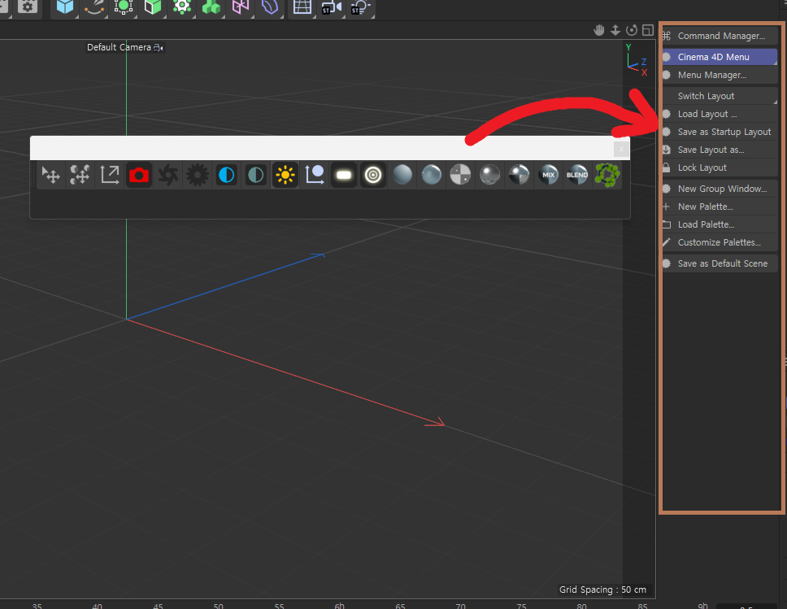Toggle the Default Camera indicator icon
This screenshot has width=787, height=609.
[x=159, y=48]
